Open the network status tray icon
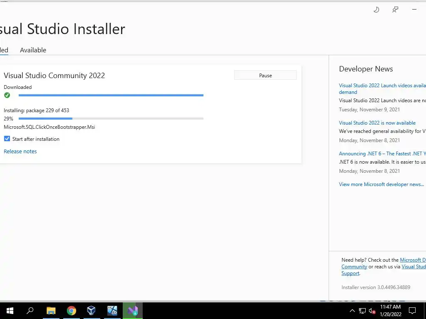This screenshot has height=319, width=426. pos(362,311)
